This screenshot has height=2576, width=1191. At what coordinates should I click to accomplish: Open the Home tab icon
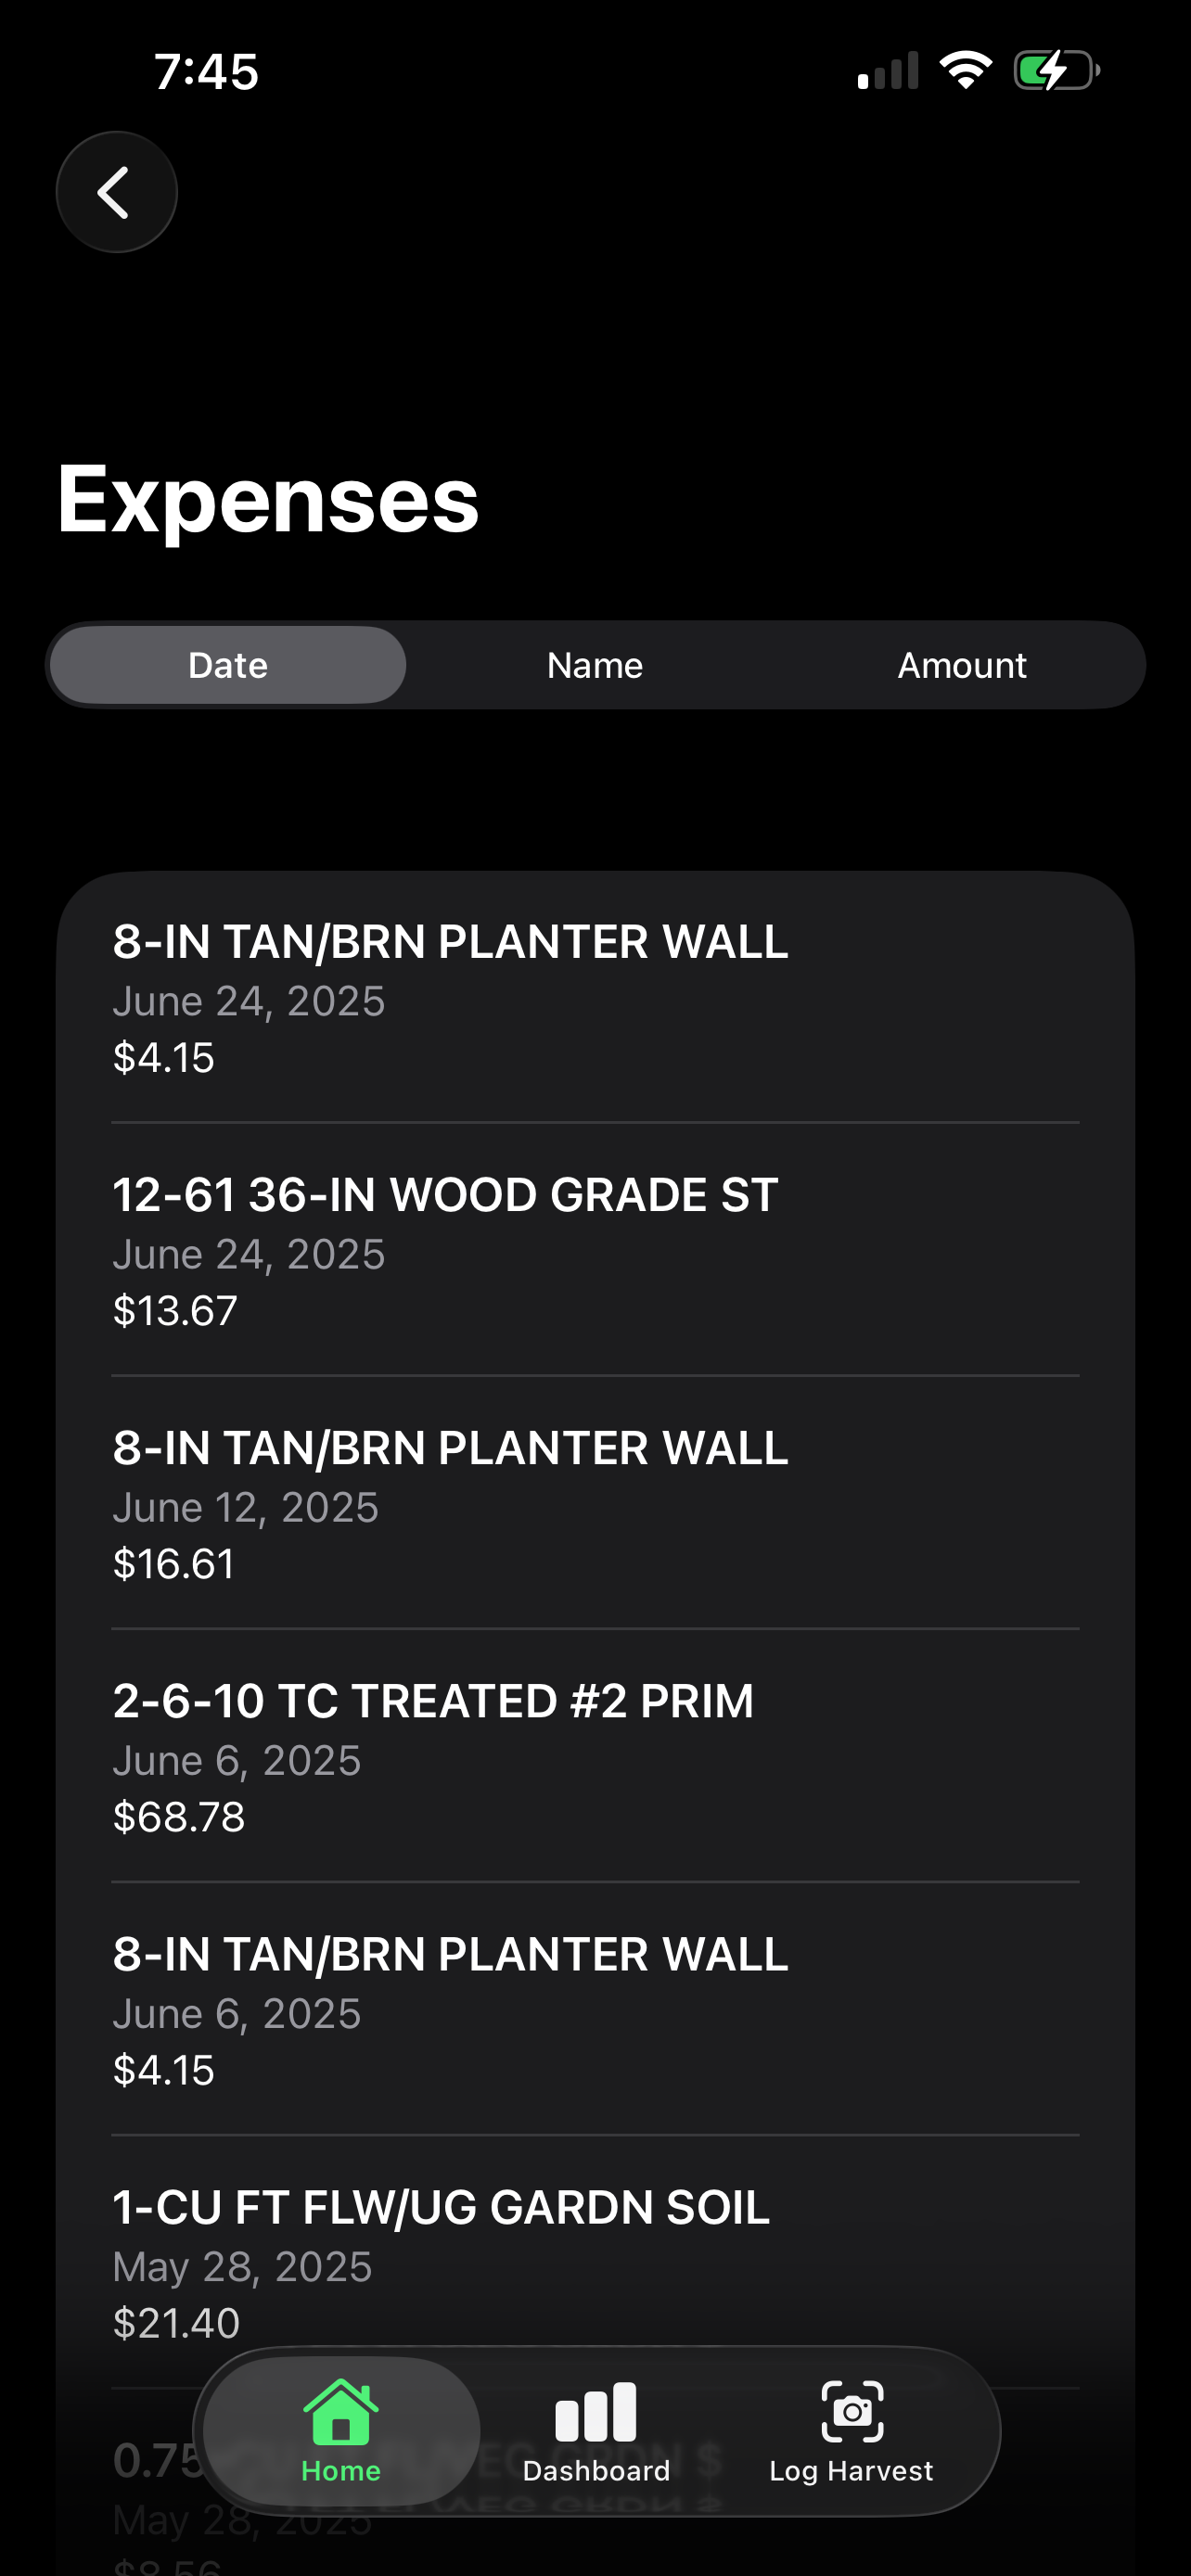coord(341,2412)
